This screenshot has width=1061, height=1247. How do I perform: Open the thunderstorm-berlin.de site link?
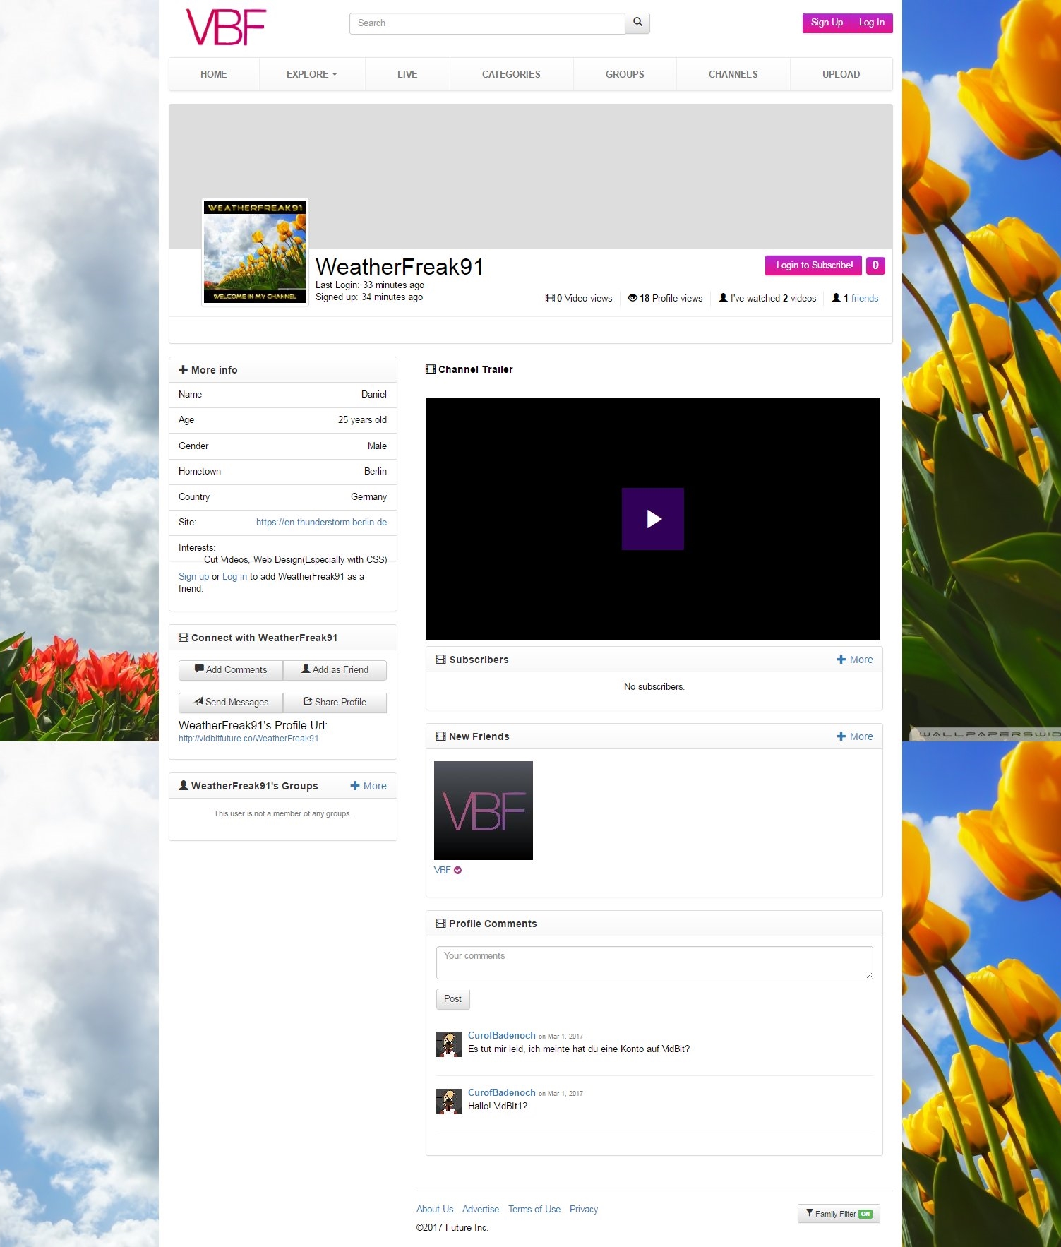pyautogui.click(x=321, y=523)
